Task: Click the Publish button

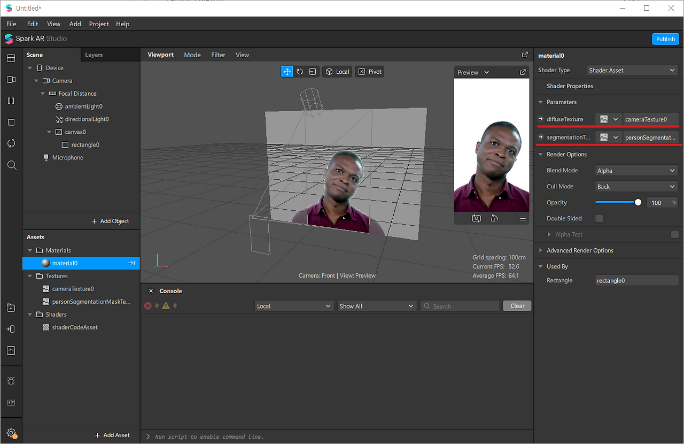Action: point(665,39)
